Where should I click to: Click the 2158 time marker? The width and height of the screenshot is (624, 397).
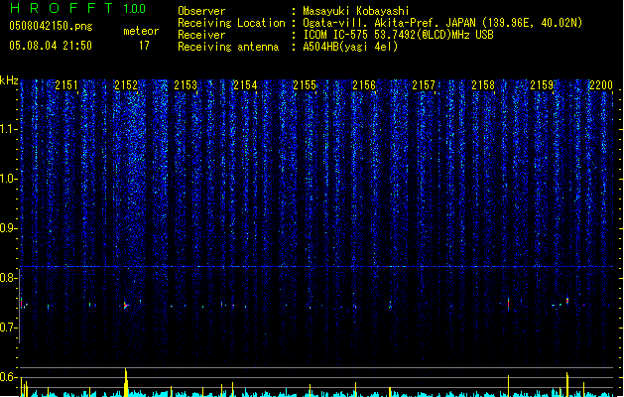coord(483,85)
